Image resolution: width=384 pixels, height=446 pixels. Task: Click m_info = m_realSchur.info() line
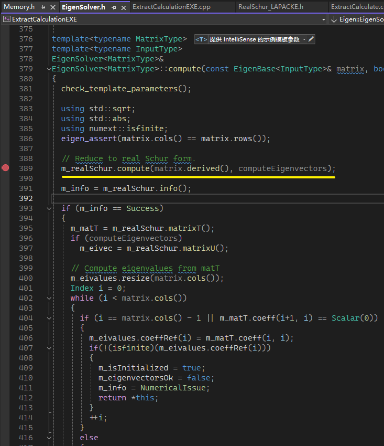(x=126, y=188)
